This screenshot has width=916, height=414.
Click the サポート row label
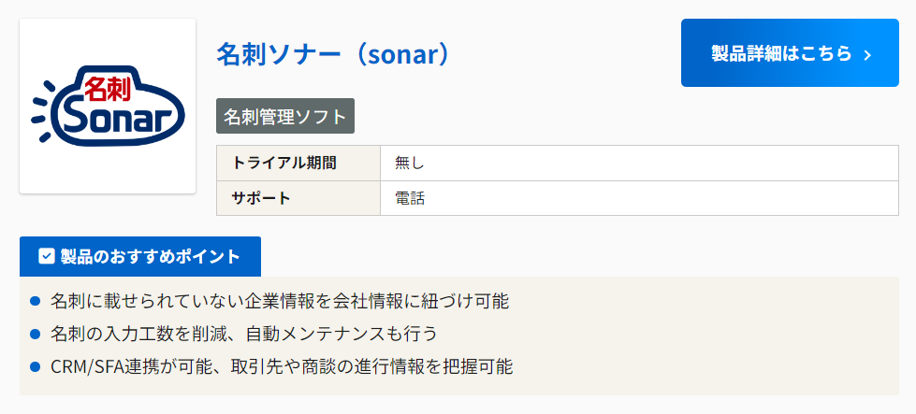point(261,197)
